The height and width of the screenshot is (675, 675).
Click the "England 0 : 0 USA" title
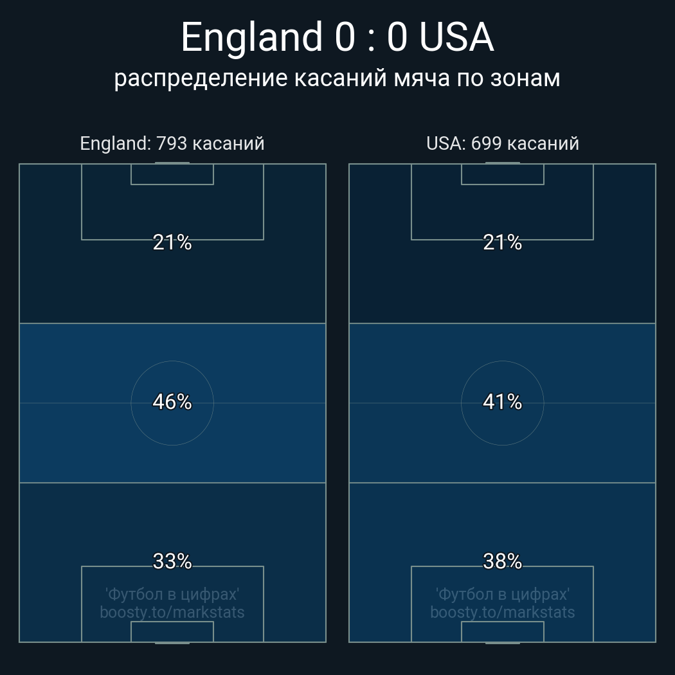pos(337,37)
